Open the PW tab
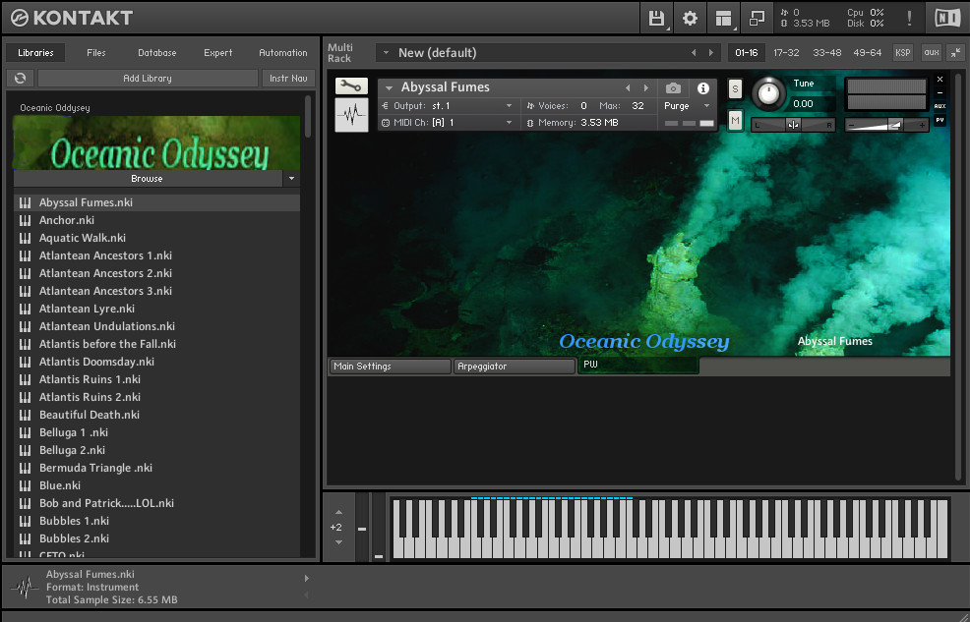970x622 pixels. point(637,366)
